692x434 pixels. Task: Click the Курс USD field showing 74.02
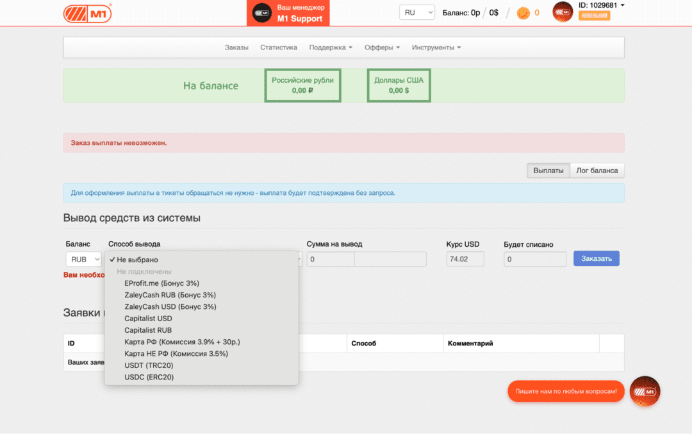click(x=465, y=259)
